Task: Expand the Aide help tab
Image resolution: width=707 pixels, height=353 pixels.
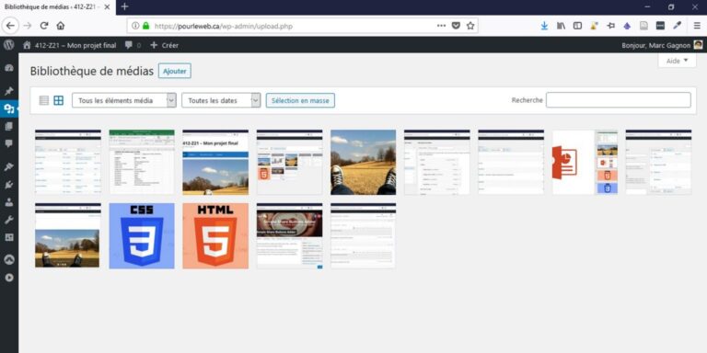Action: coord(678,61)
